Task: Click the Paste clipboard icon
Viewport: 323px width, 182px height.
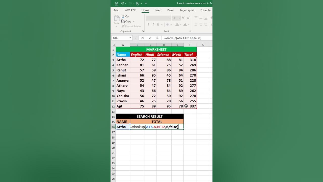Action: pos(116,18)
